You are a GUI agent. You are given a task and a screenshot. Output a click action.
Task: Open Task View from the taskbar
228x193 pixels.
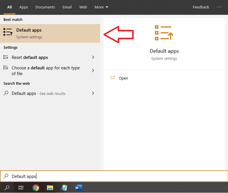[x=21, y=188]
